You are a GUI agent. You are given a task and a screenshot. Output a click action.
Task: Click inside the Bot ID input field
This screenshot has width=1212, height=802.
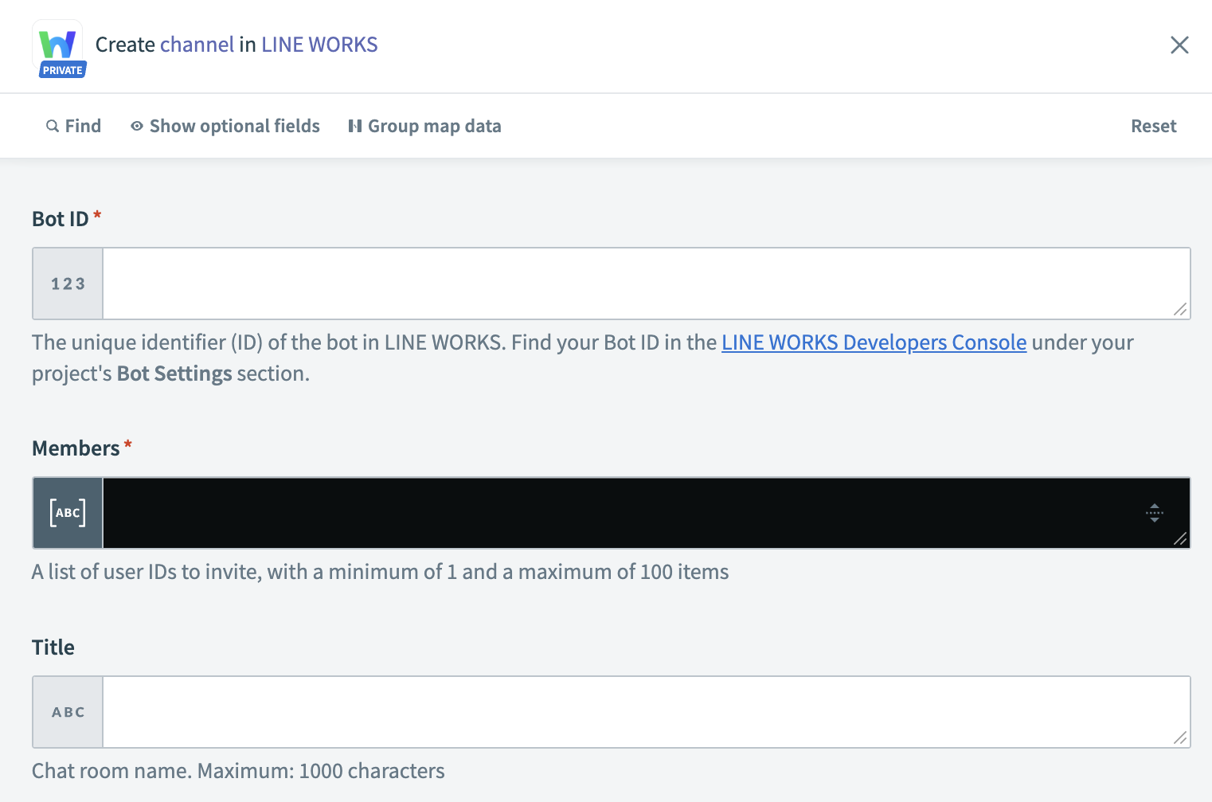pos(637,284)
